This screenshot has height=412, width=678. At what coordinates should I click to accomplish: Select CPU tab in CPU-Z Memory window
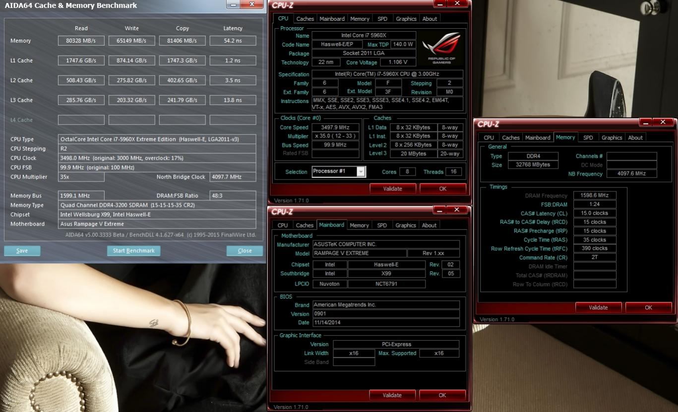(489, 138)
